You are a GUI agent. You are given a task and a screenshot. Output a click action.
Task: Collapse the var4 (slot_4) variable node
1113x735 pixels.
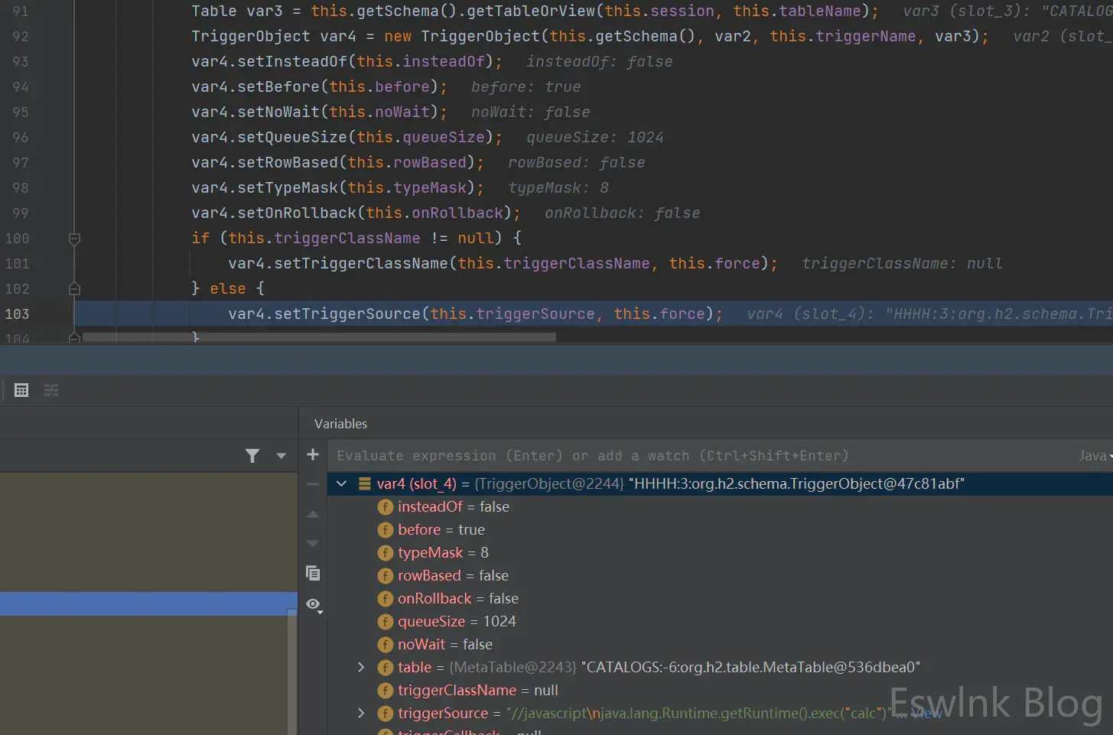[x=342, y=483]
